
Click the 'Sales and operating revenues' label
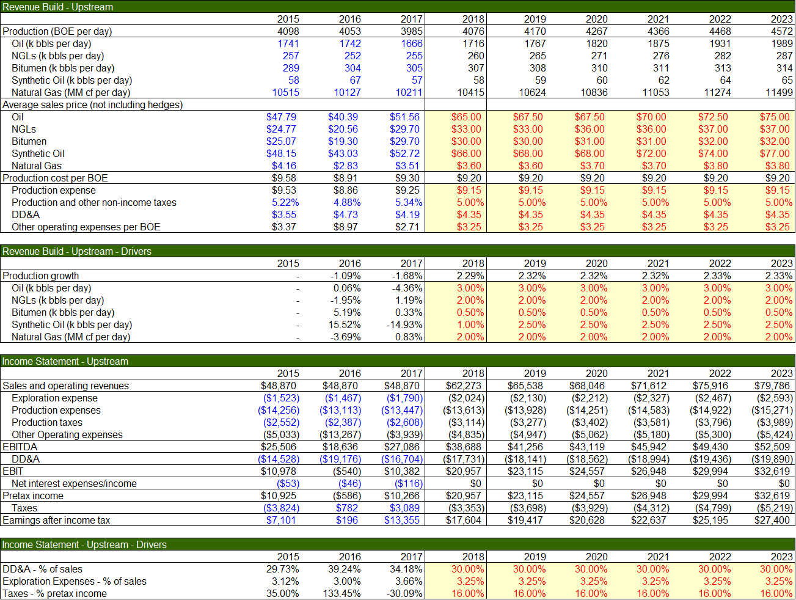point(65,386)
